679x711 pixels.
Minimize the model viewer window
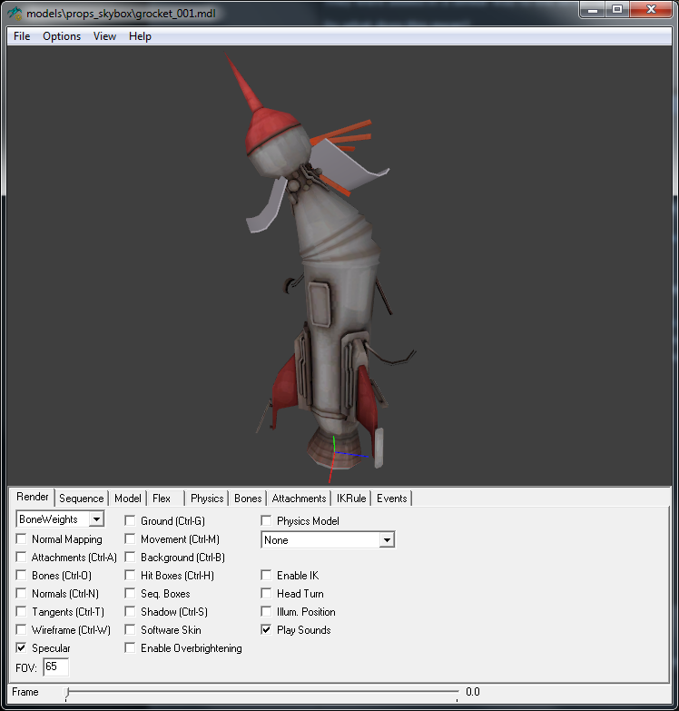[593, 10]
